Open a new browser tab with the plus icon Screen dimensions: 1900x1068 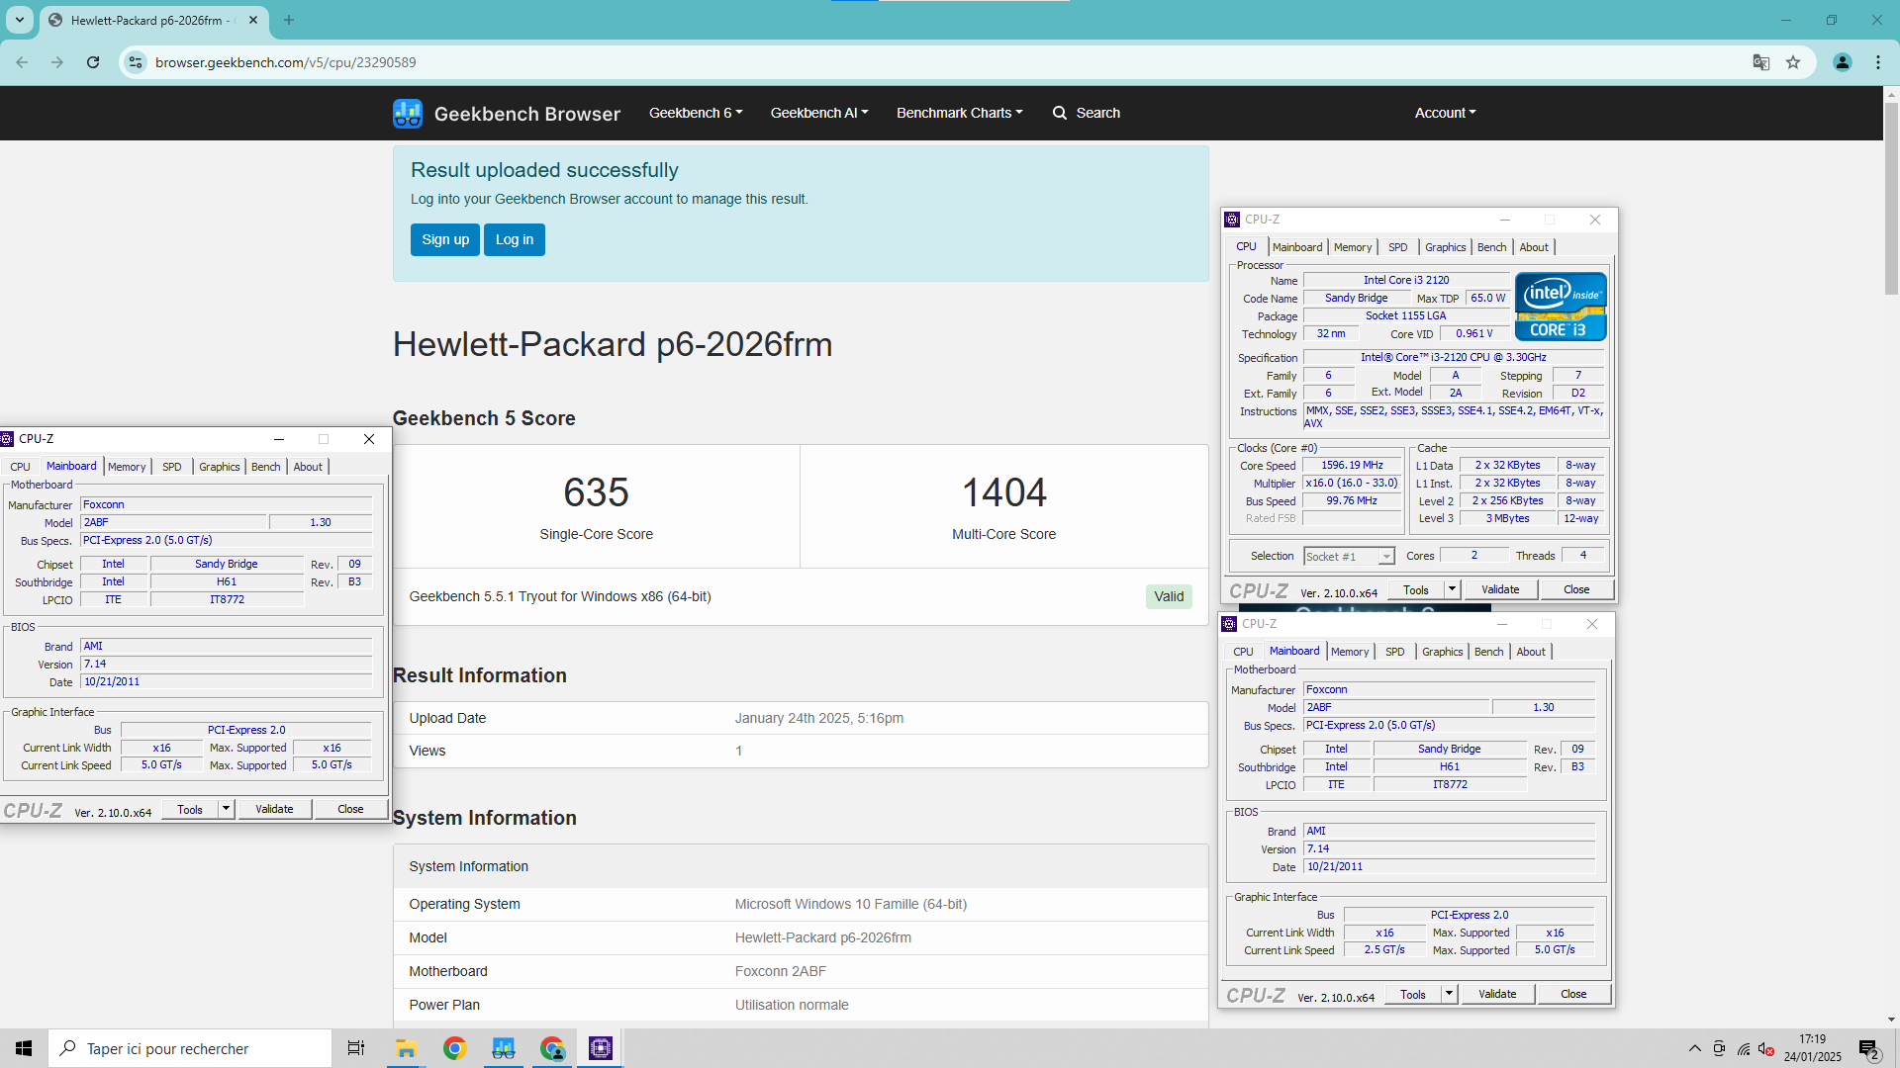(x=289, y=20)
